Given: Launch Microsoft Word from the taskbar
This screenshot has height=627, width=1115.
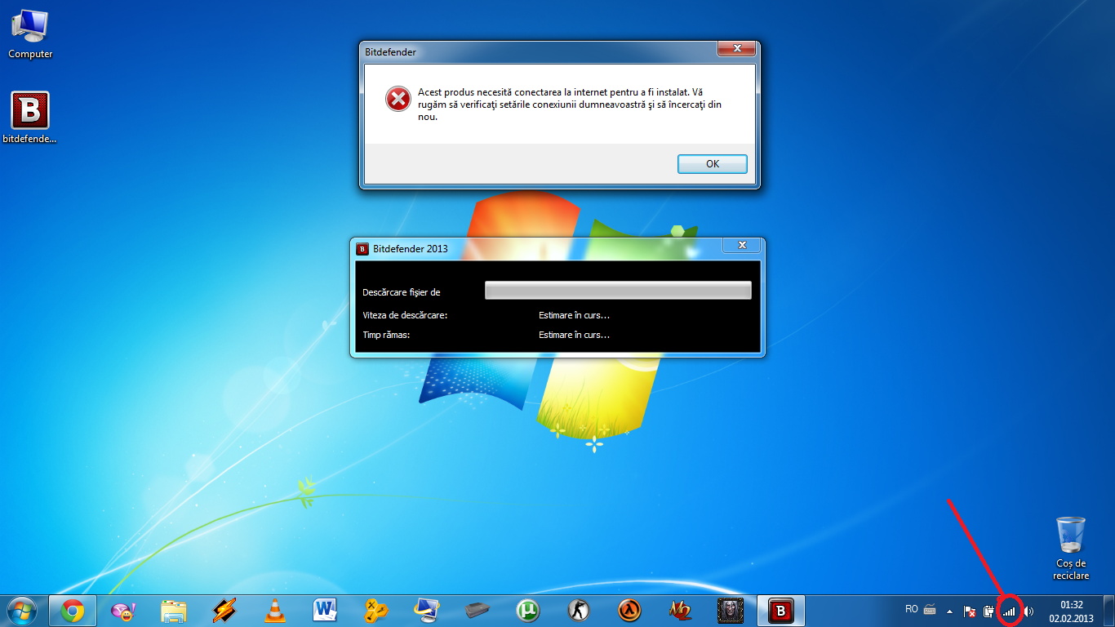Looking at the screenshot, I should point(326,611).
